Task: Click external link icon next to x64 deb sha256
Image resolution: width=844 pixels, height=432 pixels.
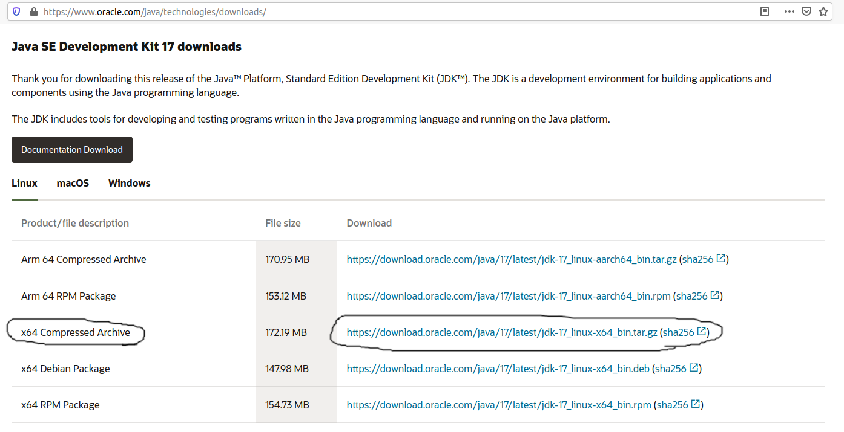Action: [694, 368]
